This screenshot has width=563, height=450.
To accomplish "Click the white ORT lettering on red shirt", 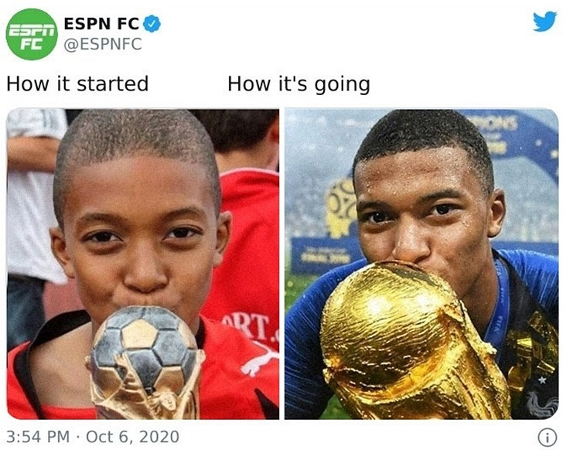I will tap(250, 326).
